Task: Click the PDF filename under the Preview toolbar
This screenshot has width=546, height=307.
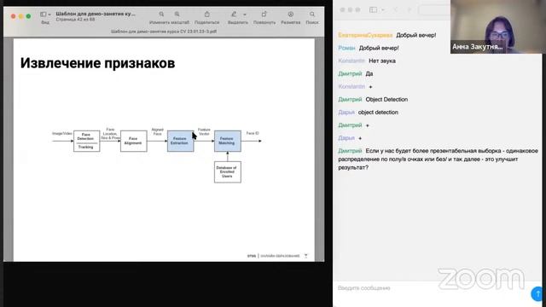Action: point(164,32)
